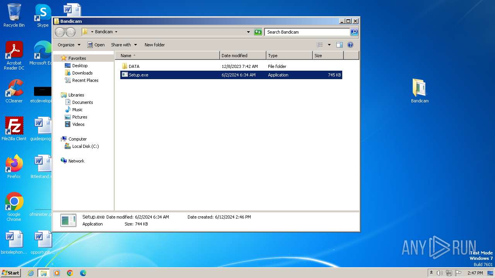Launch Windows Media Player from taskbar
The width and height of the screenshot is (495, 278).
coord(57,273)
